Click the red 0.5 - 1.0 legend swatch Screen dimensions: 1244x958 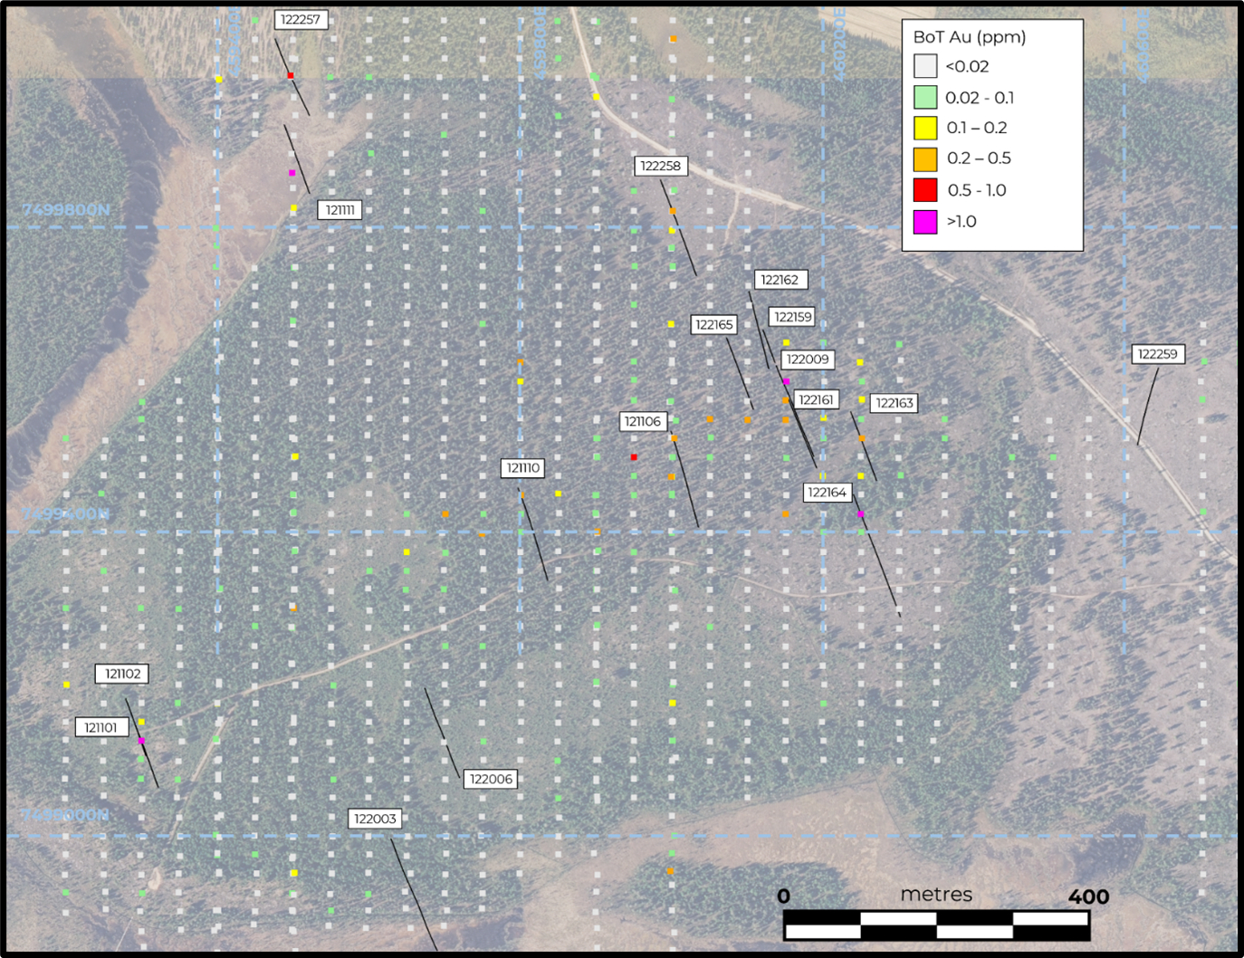pos(924,190)
